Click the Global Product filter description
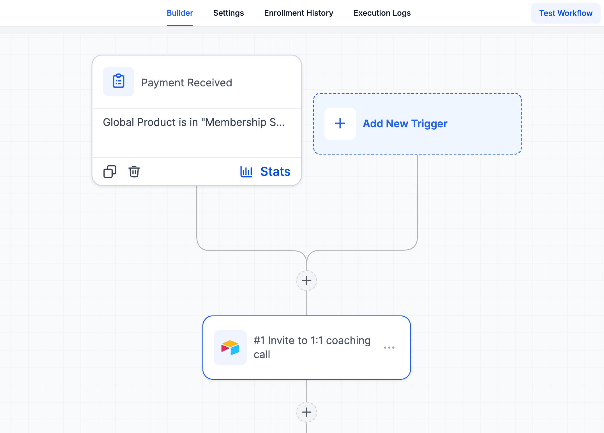The width and height of the screenshot is (604, 433). pyautogui.click(x=193, y=123)
